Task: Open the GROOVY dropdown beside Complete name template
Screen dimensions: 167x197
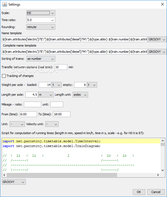Action: (157, 52)
